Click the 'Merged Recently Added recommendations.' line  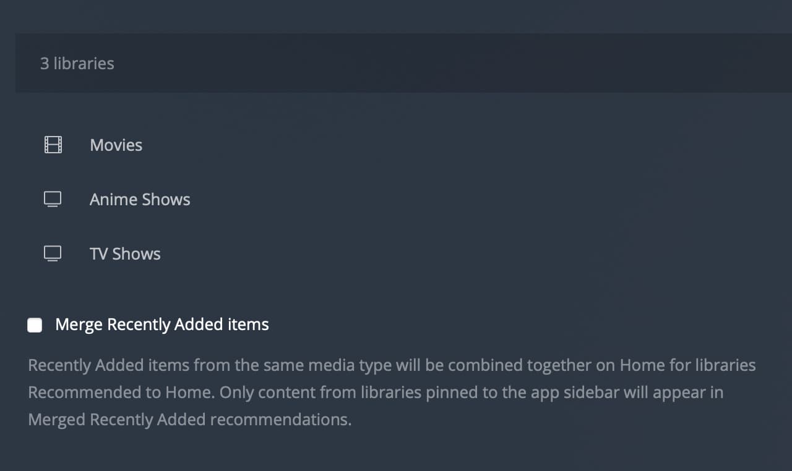189,420
